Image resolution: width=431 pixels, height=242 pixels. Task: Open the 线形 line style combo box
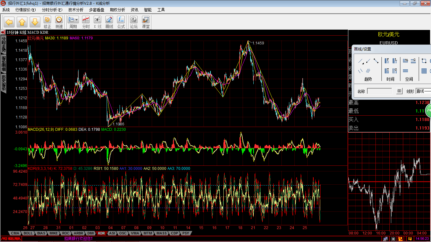[x=423, y=91]
